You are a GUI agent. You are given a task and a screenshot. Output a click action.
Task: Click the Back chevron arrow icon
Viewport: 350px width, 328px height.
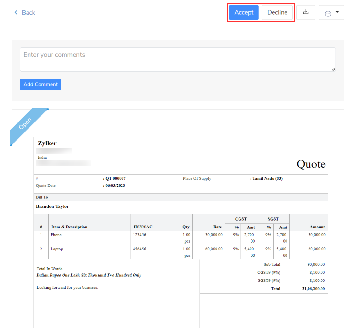coord(16,13)
